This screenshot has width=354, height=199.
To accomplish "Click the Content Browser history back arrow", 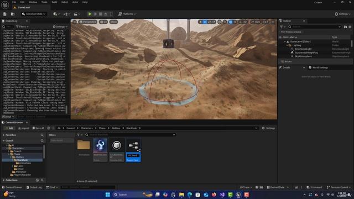I will click(x=49, y=128).
